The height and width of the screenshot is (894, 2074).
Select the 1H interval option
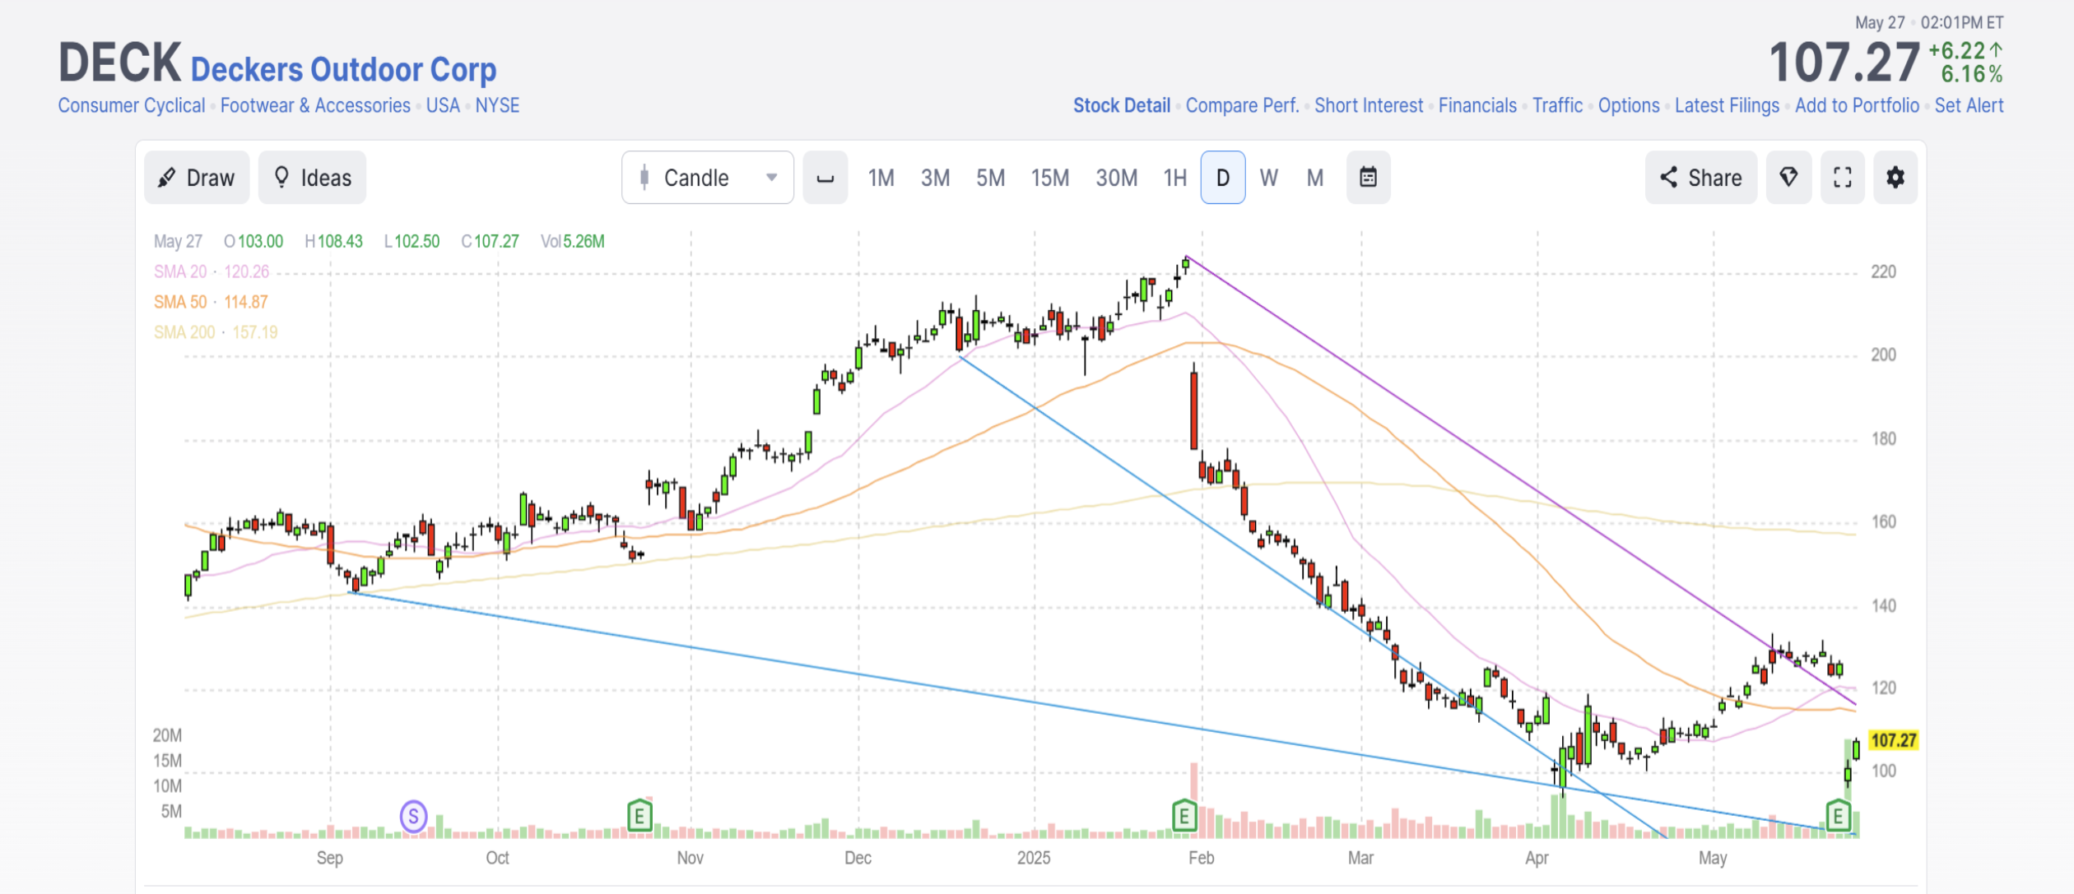coord(1174,178)
